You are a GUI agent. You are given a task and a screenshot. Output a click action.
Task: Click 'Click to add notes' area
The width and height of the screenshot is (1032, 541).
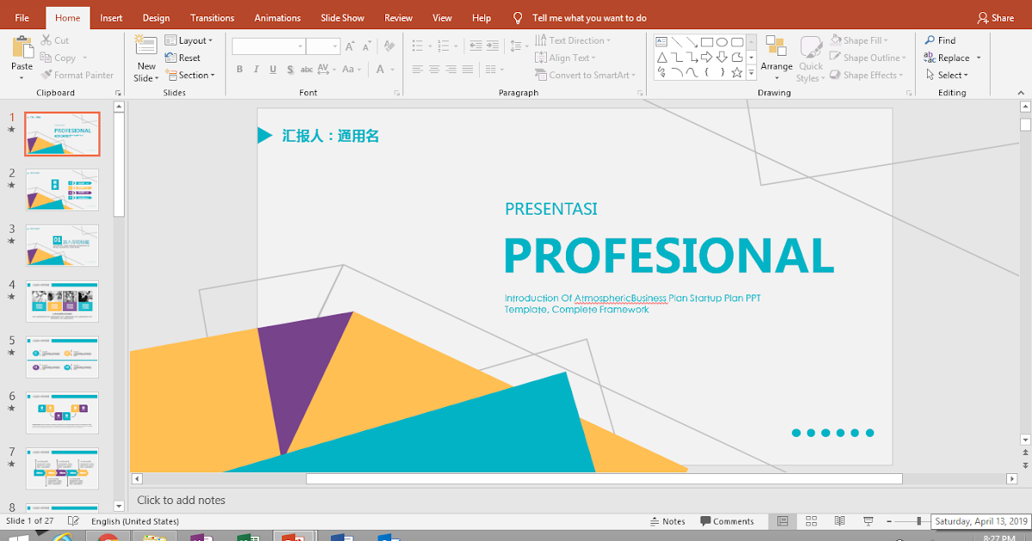[x=181, y=500]
